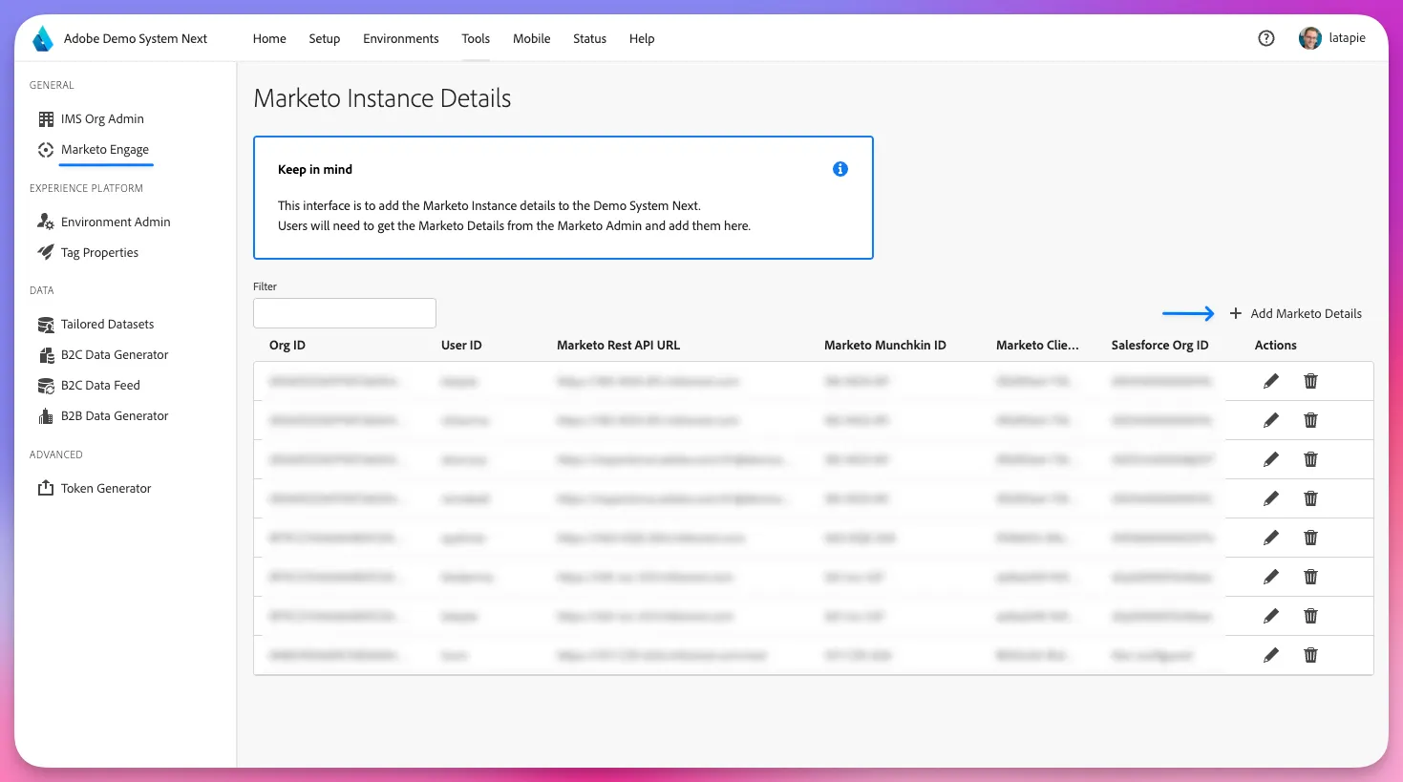
Task: Open IMS Org Admin from sidebar
Action: pyautogui.click(x=91, y=119)
